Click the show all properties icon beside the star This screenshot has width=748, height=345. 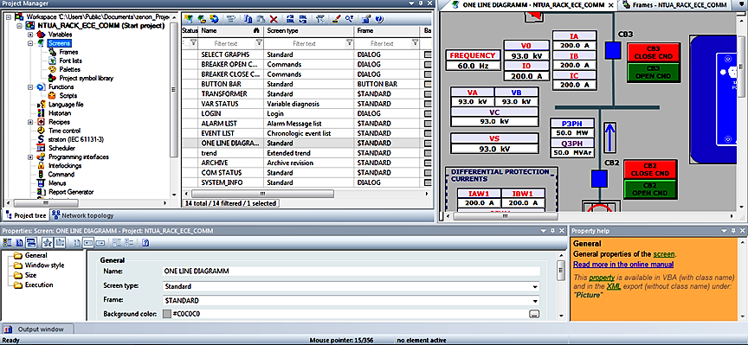(x=60, y=243)
